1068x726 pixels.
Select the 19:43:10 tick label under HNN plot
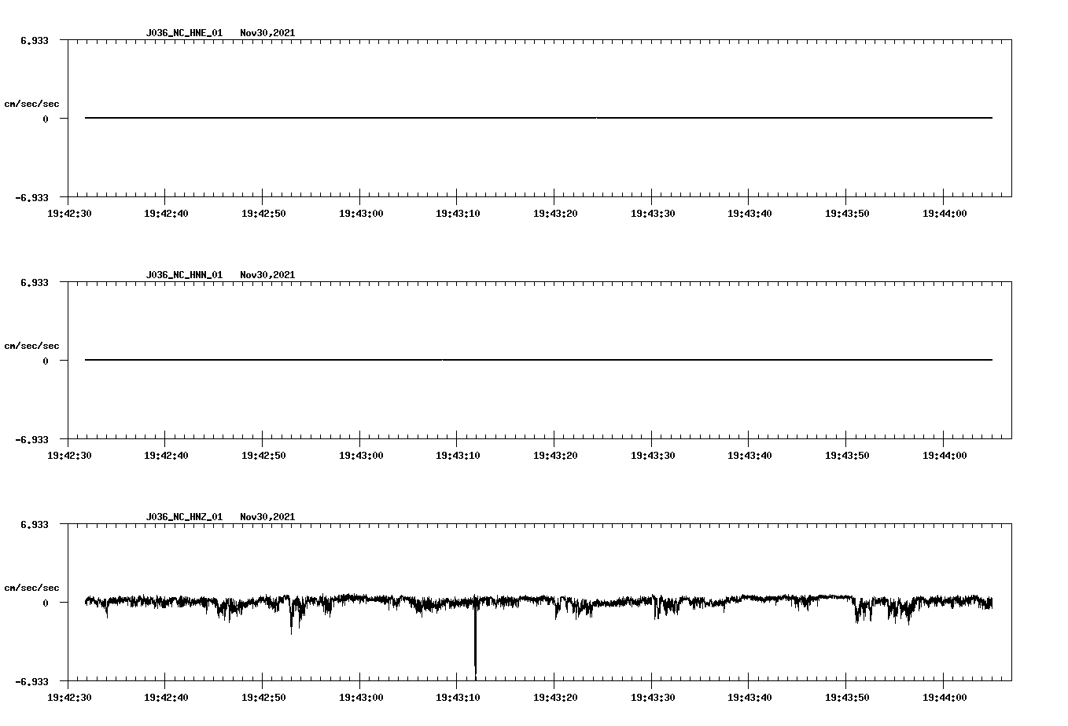pos(459,455)
